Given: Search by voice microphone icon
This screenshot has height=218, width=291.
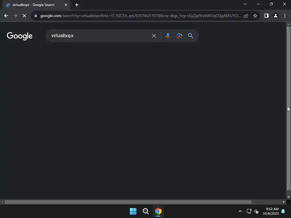Looking at the screenshot, I should click(x=168, y=35).
